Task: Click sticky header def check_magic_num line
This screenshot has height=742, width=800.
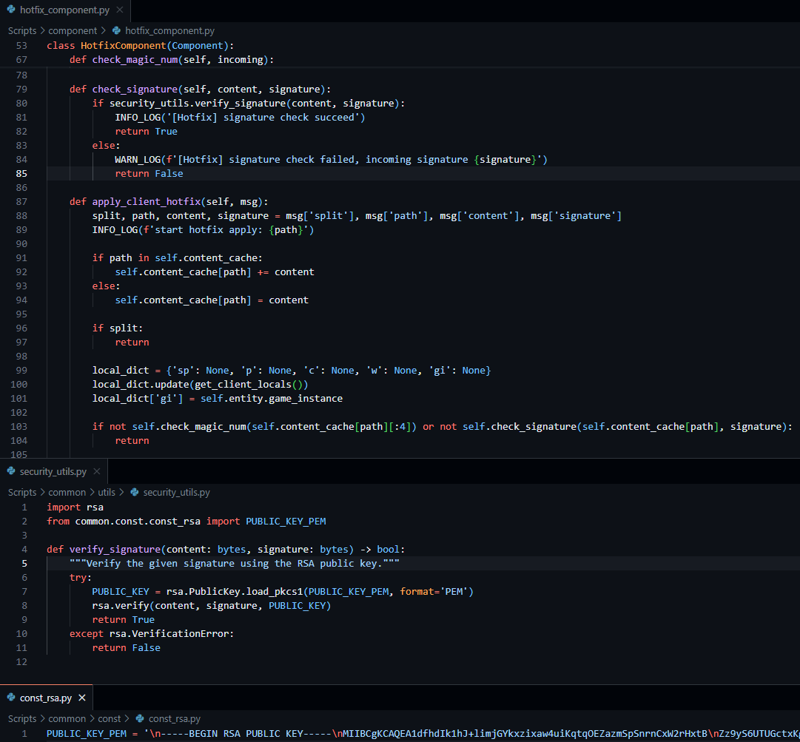Action: [x=172, y=60]
